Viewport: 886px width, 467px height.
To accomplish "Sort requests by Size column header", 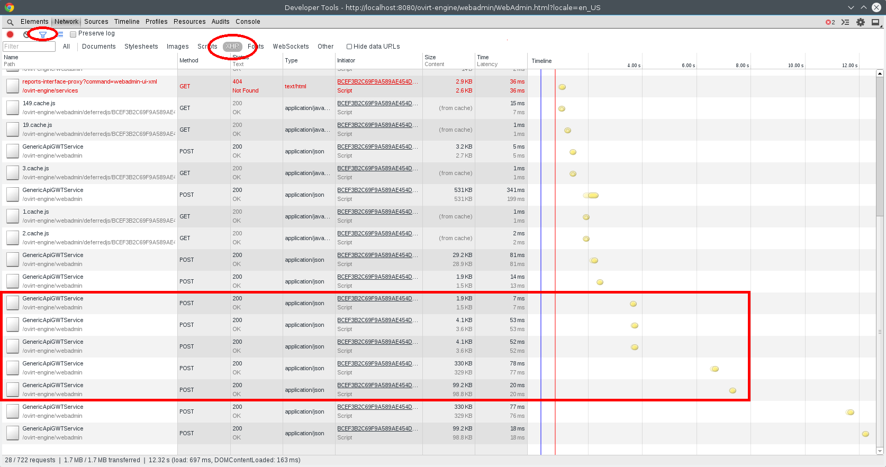I will pyautogui.click(x=430, y=57).
